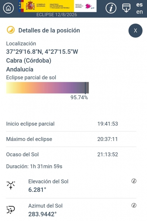Open info for Elevación del Sol
The width and height of the screenshot is (147, 221).
tap(134, 181)
